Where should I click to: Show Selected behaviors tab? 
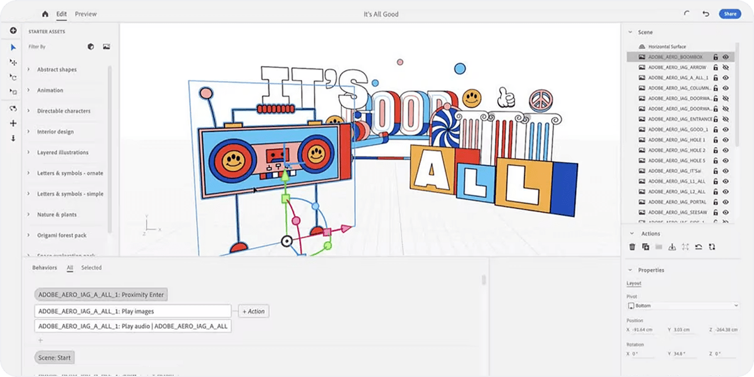91,268
